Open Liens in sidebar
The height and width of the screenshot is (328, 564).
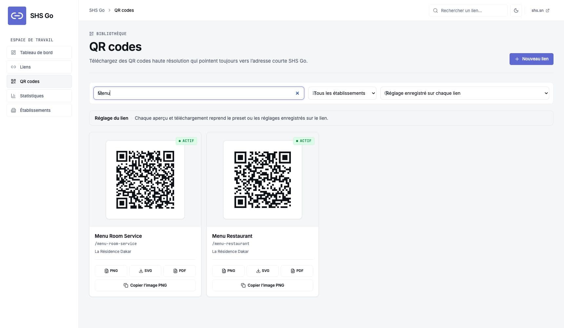pos(39,67)
